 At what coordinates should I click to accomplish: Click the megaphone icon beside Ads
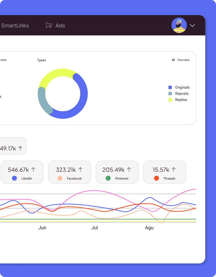(x=49, y=25)
